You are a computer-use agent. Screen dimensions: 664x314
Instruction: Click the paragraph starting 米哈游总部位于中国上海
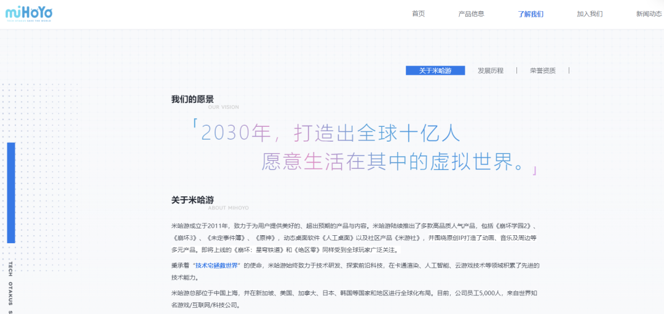point(355,299)
